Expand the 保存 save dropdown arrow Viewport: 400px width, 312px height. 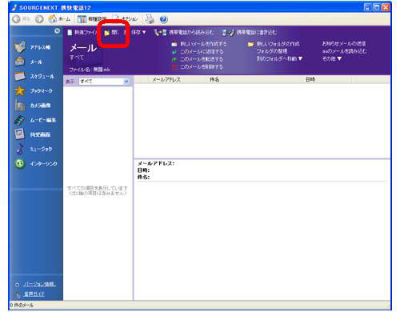pyautogui.click(x=144, y=32)
